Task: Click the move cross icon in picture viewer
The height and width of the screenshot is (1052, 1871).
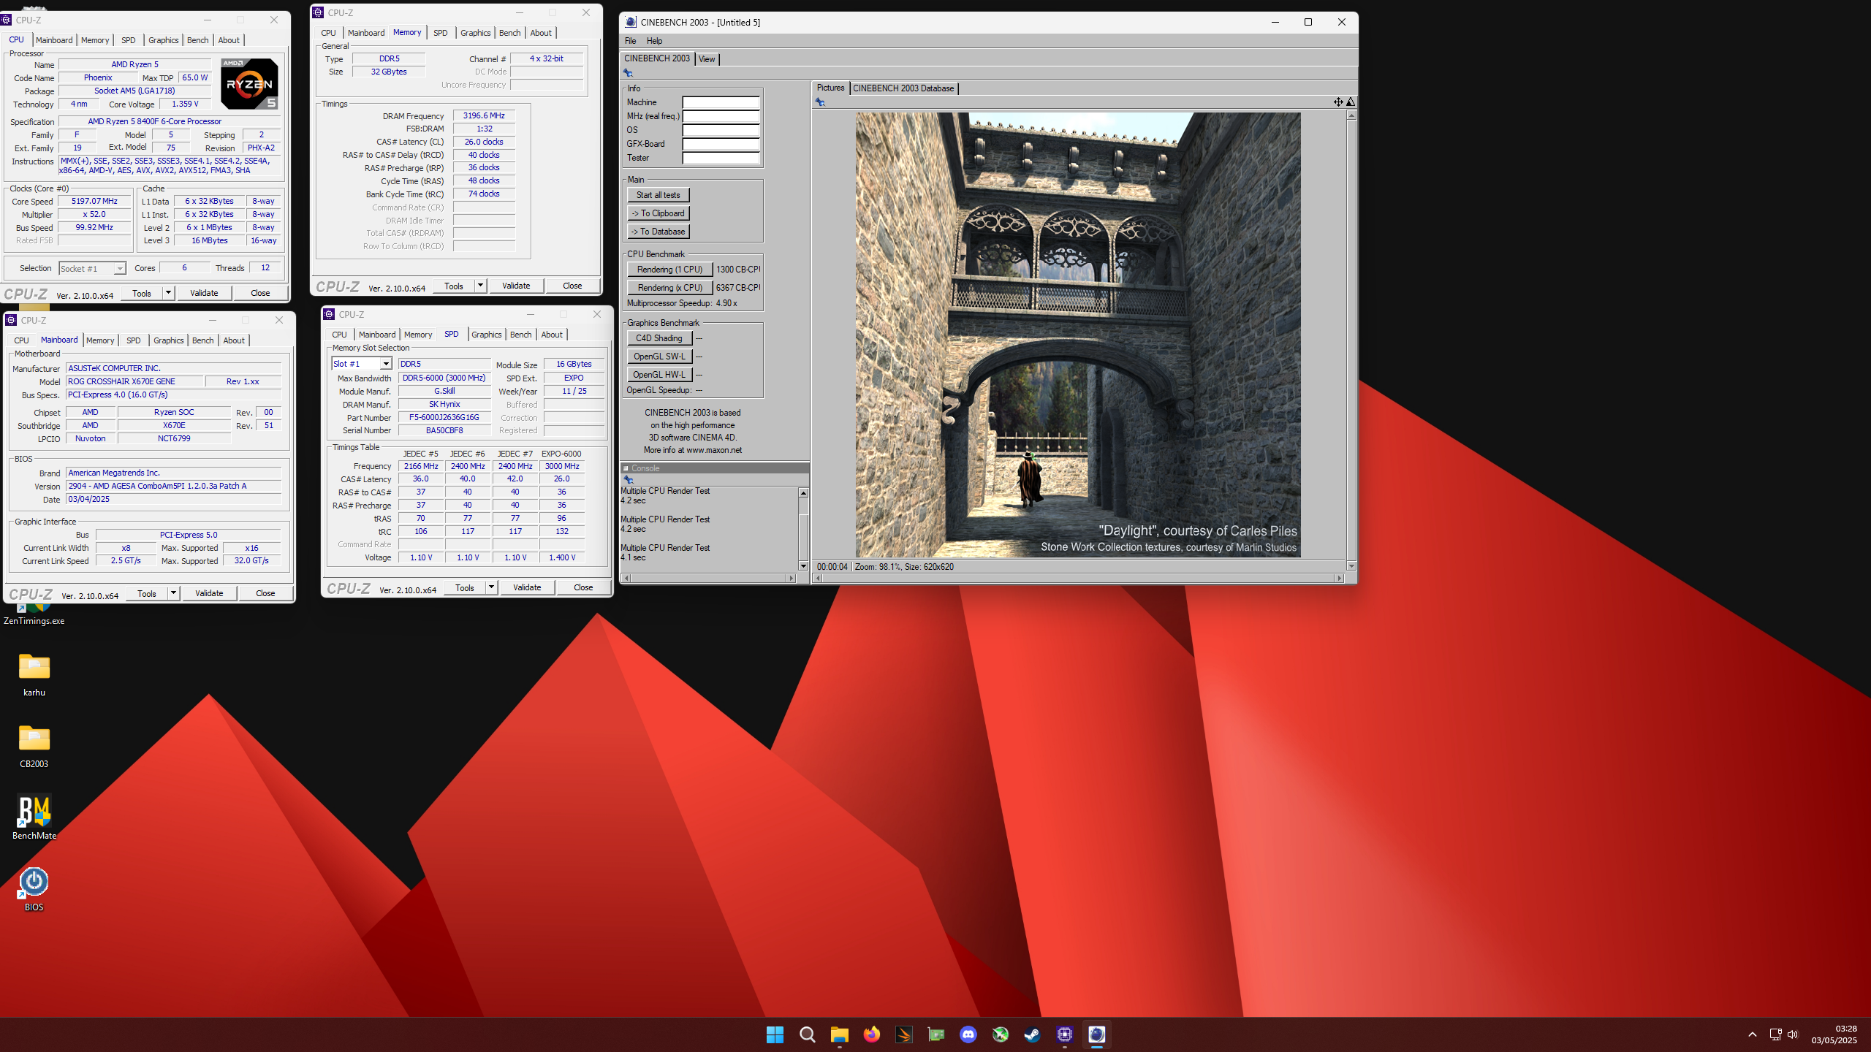Action: 1338,102
